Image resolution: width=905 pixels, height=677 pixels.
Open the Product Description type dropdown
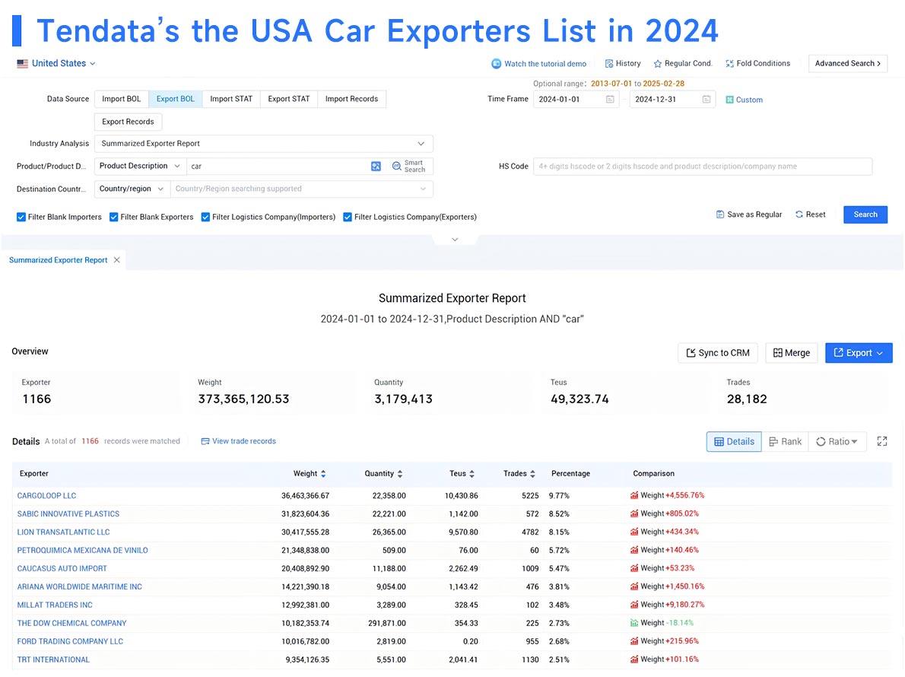140,167
